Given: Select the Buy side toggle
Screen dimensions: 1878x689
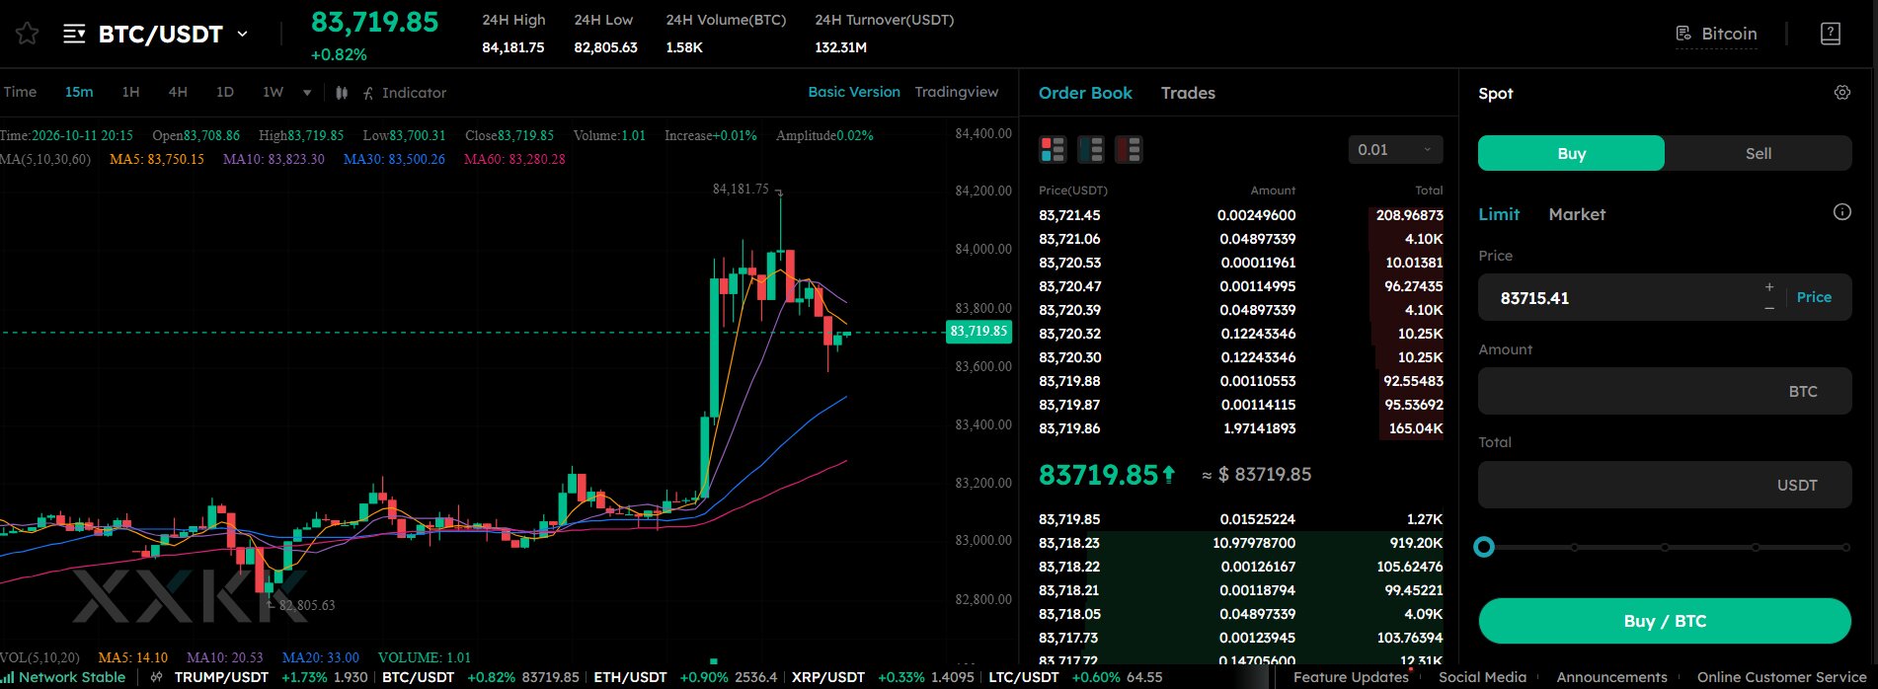Looking at the screenshot, I should [x=1571, y=153].
